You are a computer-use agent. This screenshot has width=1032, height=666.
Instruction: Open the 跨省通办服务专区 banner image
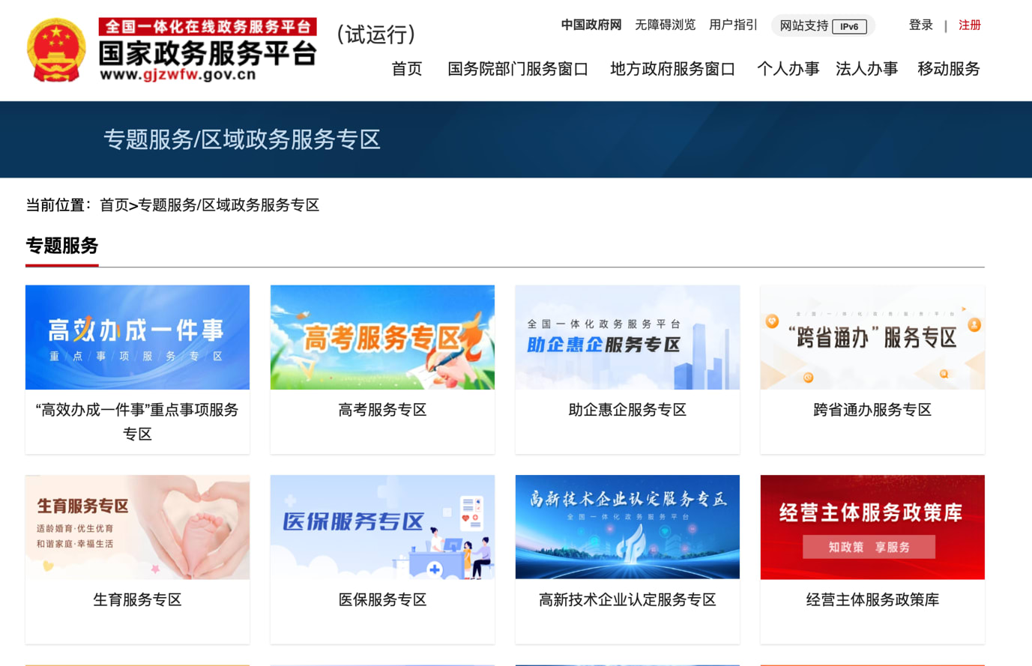tap(872, 336)
